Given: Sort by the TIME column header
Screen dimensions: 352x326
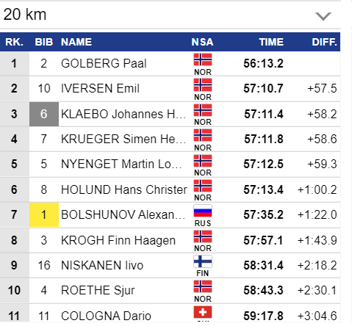Looking at the screenshot, I should tap(271, 42).
